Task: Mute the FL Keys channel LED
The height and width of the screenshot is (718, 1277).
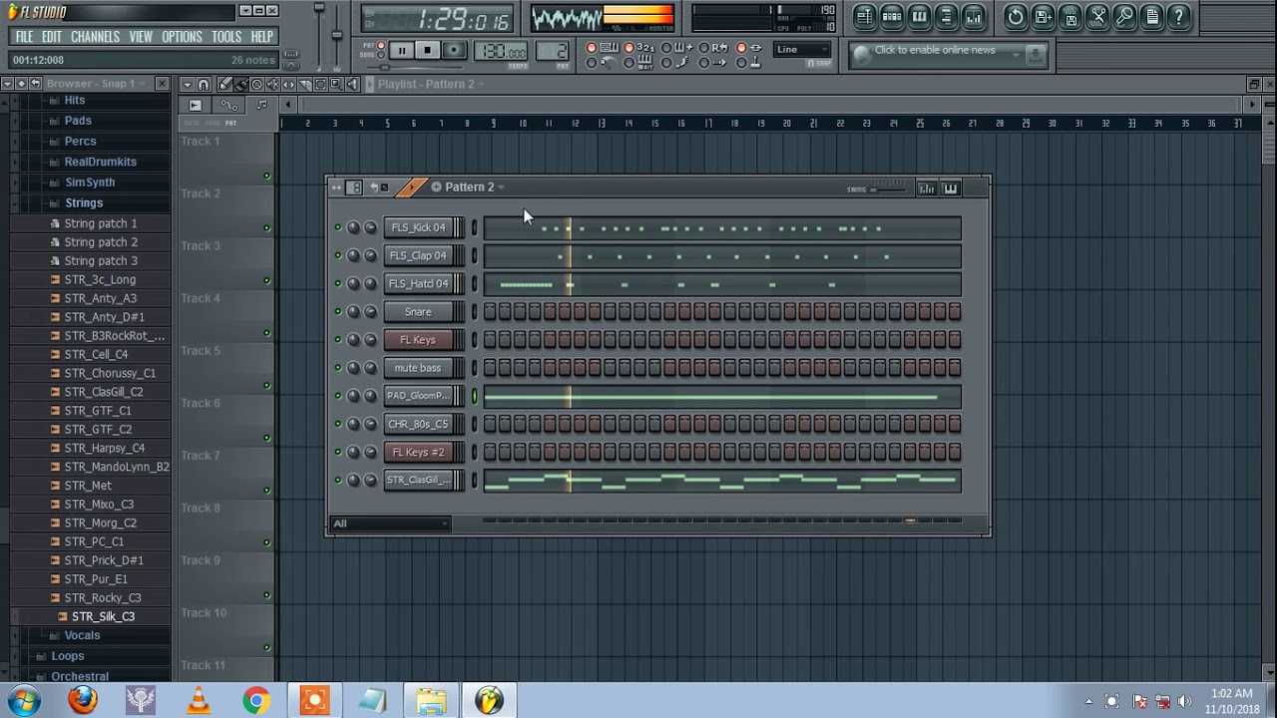Action: click(x=338, y=340)
